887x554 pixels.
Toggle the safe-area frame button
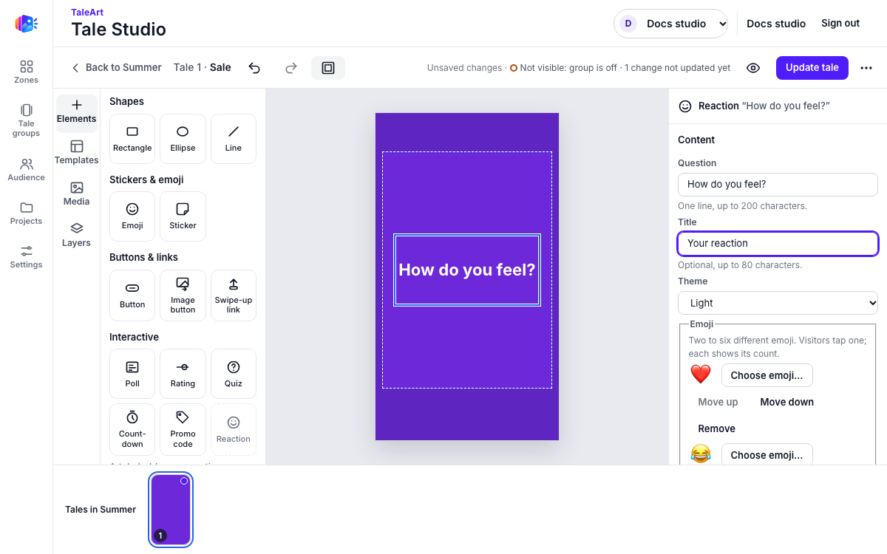tap(328, 68)
